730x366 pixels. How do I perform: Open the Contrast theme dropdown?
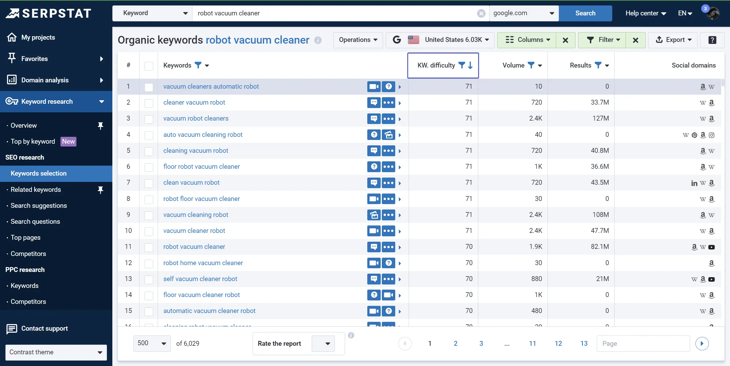pyautogui.click(x=56, y=353)
